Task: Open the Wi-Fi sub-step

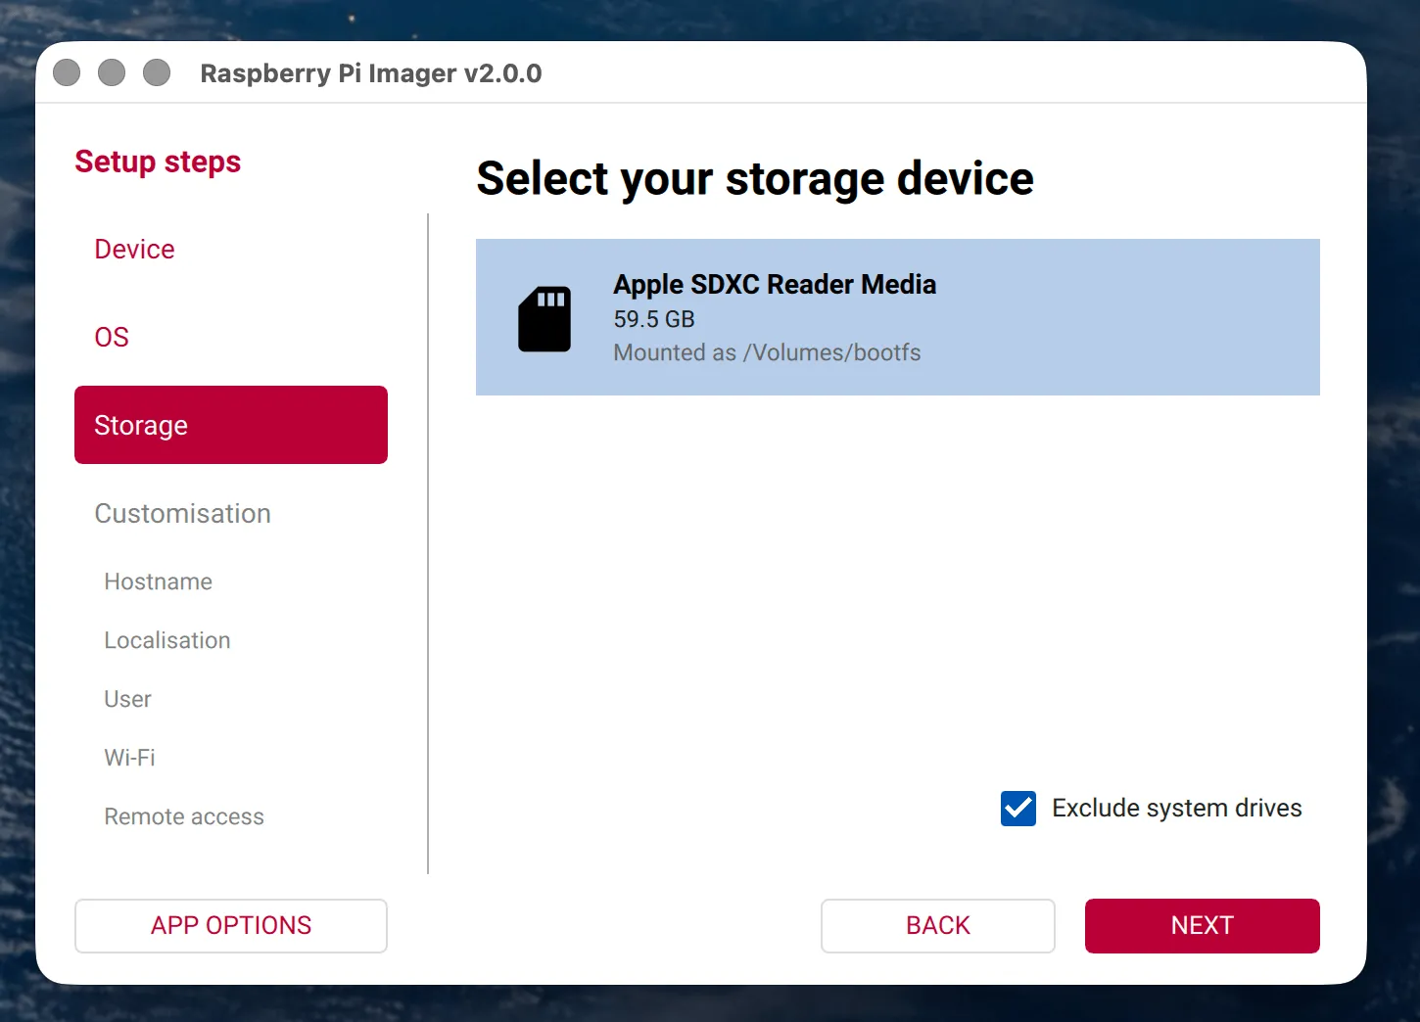Action: click(x=129, y=758)
